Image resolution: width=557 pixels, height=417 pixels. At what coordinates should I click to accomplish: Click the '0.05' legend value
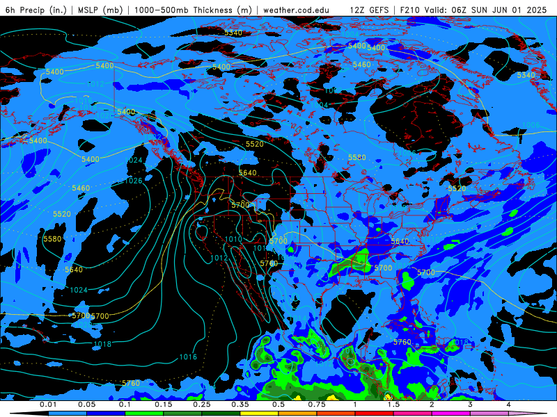[x=86, y=404]
